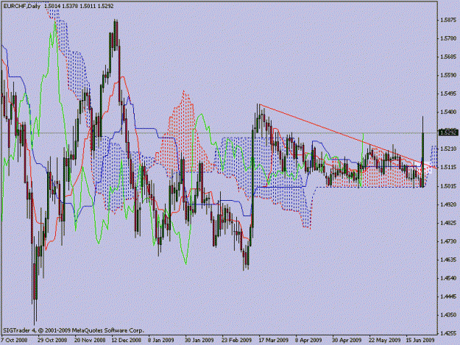Click the 17 Mar 2009 date label
This screenshot has width=460, height=345.
pos(273,341)
